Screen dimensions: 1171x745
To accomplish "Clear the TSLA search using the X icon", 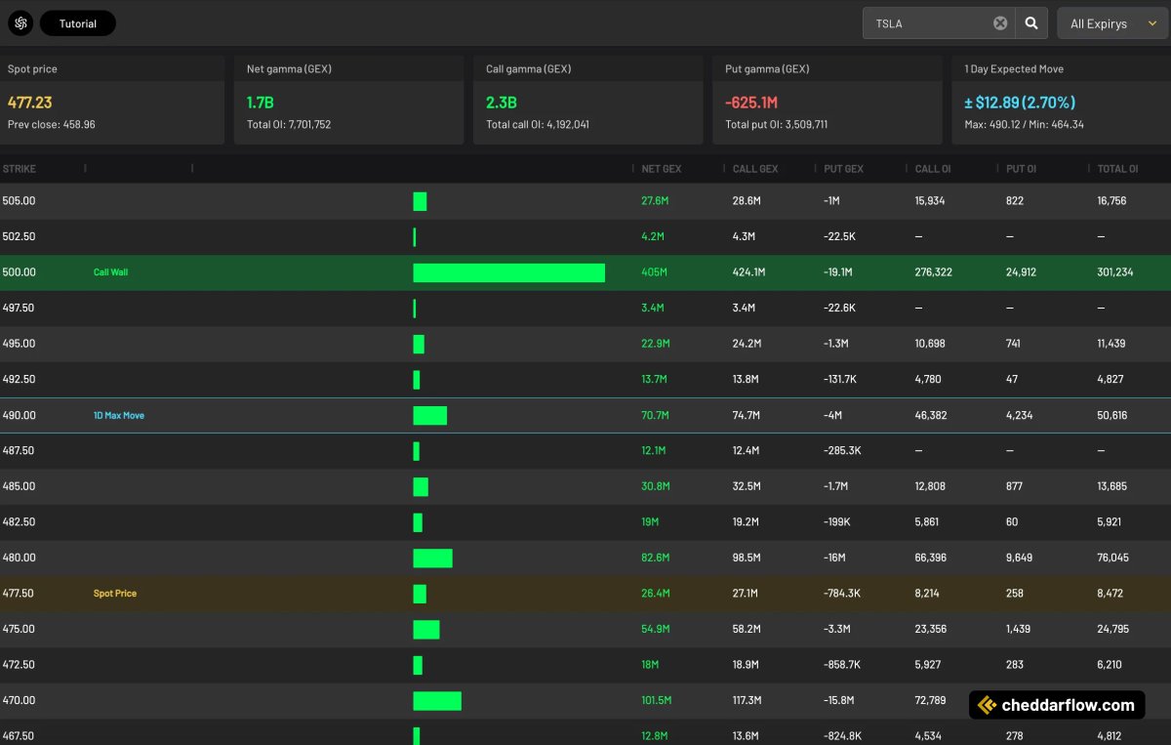I will (998, 22).
